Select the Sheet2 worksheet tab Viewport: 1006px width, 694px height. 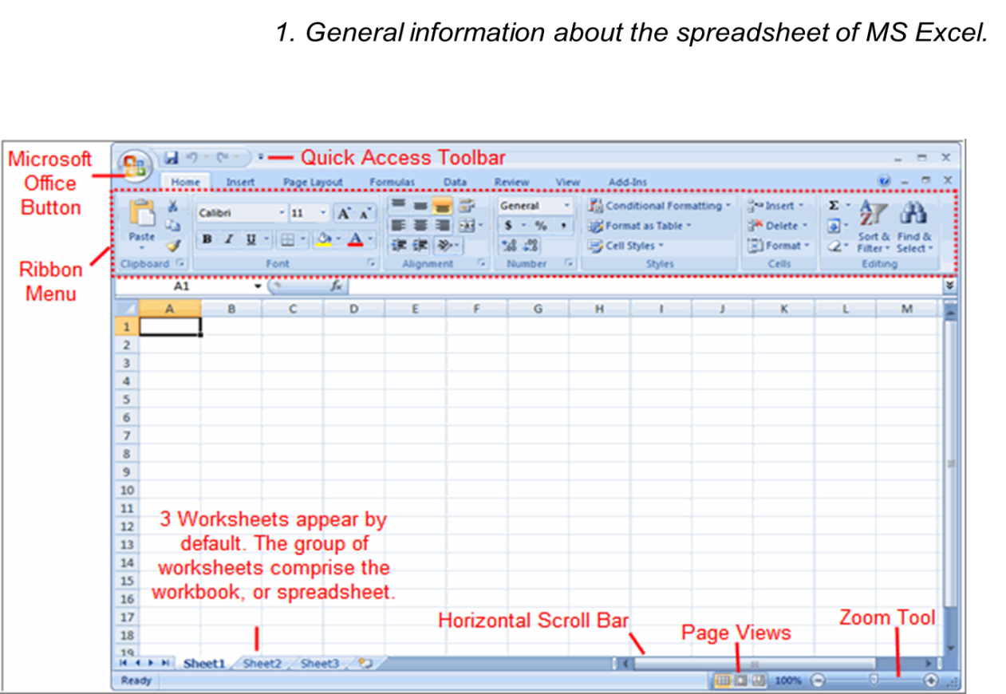pos(262,664)
